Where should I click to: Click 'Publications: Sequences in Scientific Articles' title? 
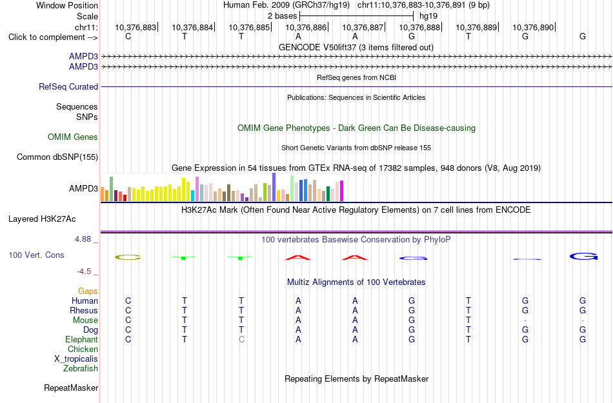[x=356, y=97]
